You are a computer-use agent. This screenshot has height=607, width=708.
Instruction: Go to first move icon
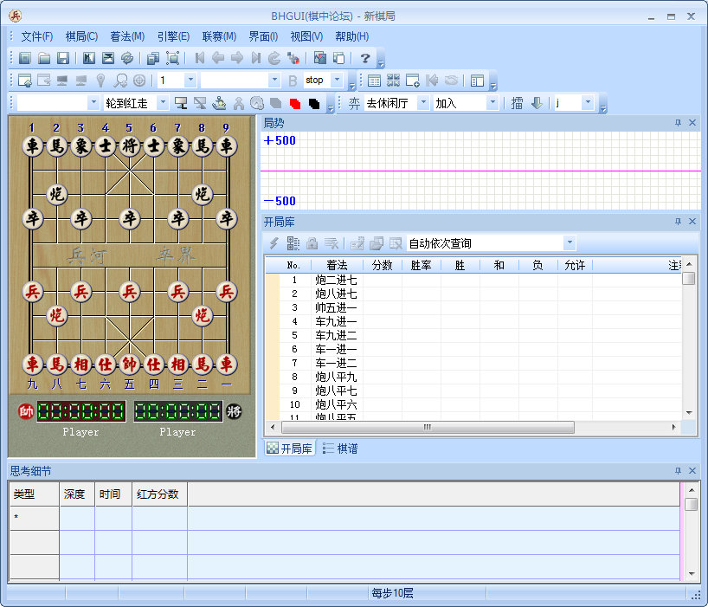199,58
